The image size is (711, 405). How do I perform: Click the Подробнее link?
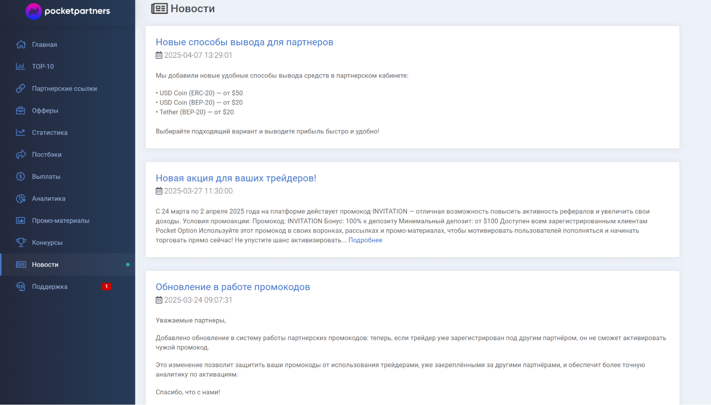tap(365, 240)
